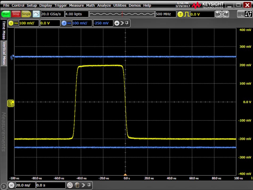Open the Measure menu
The width and height of the screenshot is (253, 190).
click(x=76, y=5)
